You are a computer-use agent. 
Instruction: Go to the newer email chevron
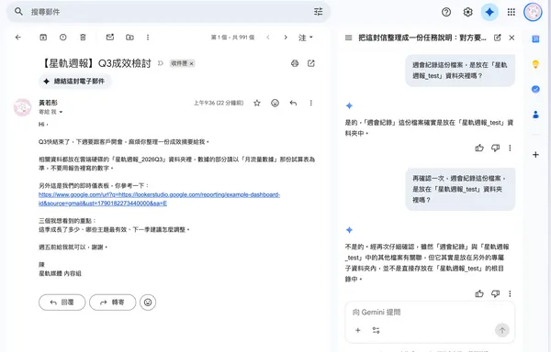click(268, 38)
